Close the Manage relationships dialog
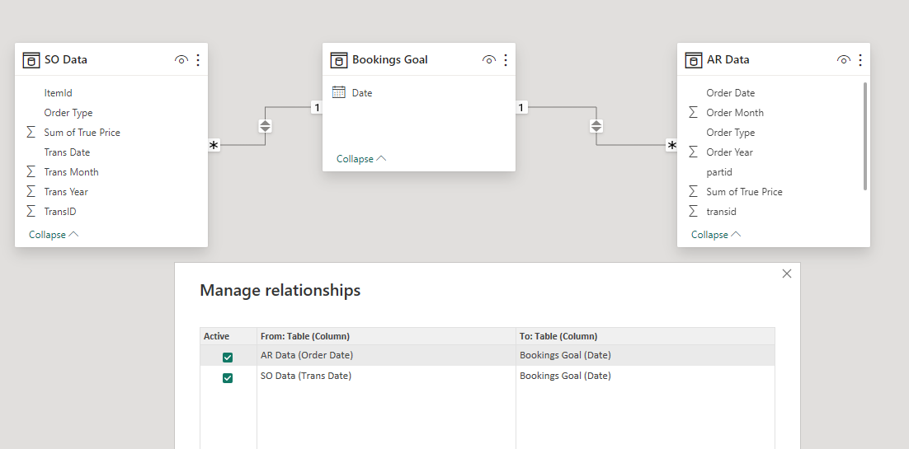The width and height of the screenshot is (909, 449). point(787,274)
